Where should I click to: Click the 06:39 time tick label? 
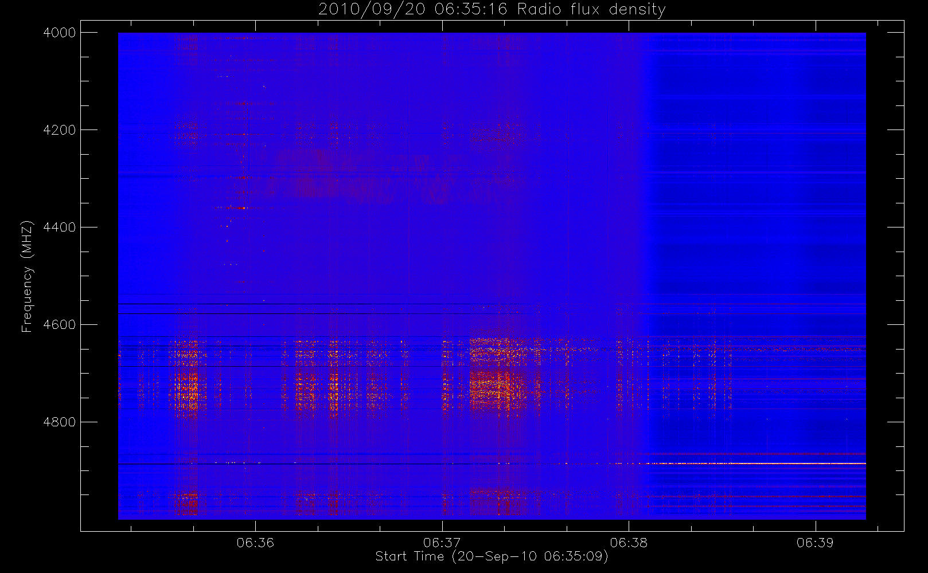tap(815, 543)
